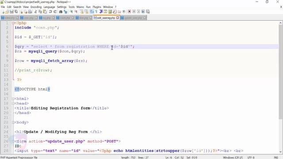Close all documents via the toolbar icon
Screen dimensions: 283x159
[x=26, y=12]
